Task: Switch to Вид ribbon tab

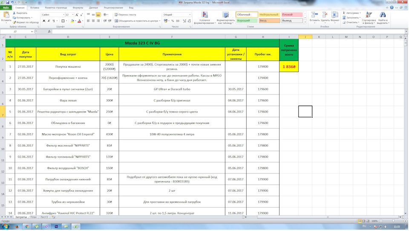Action: tap(131, 8)
